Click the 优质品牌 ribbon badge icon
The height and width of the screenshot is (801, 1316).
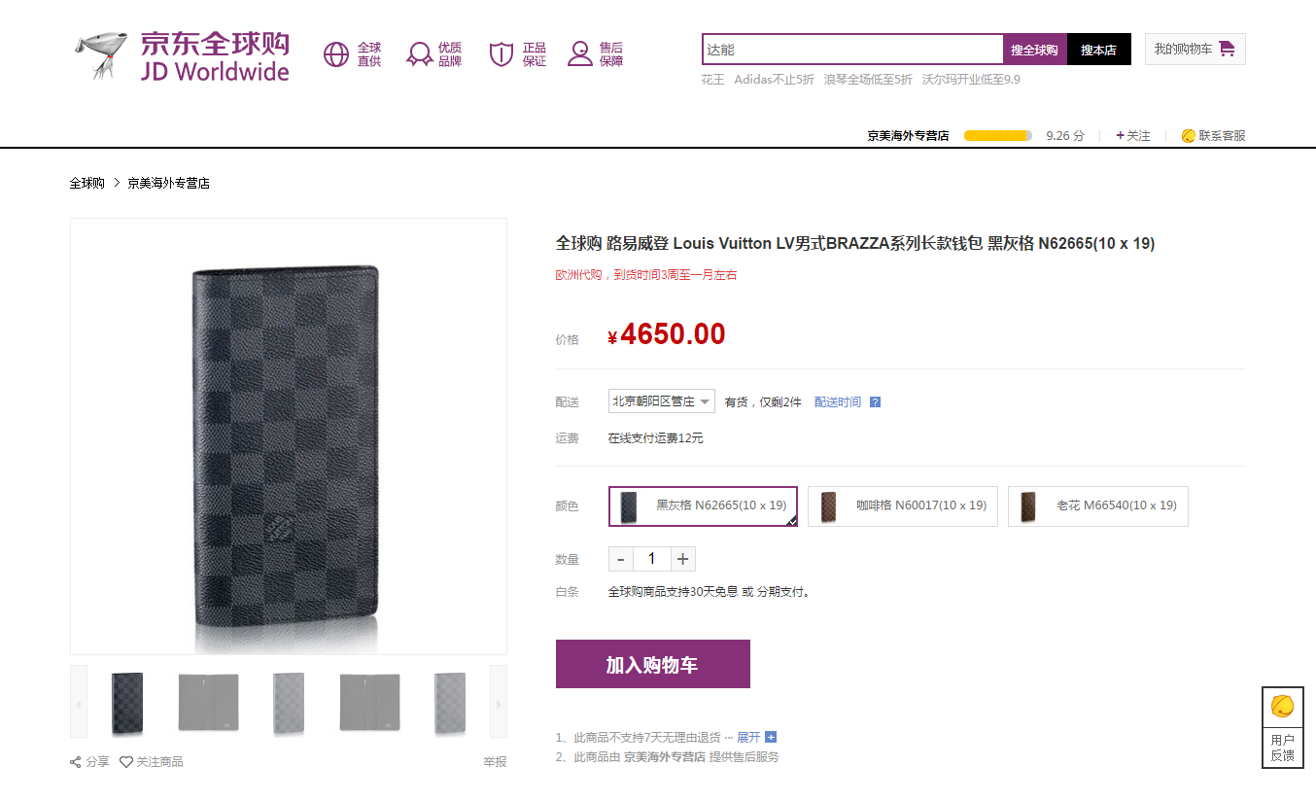click(419, 54)
